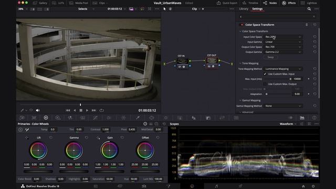Select the hand pan tool in node editor
The image size is (336, 189).
pos(170,9)
